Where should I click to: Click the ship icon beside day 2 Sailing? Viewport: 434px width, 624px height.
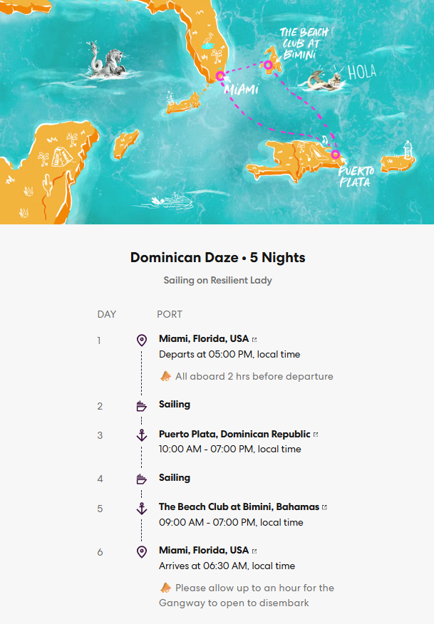click(x=141, y=406)
